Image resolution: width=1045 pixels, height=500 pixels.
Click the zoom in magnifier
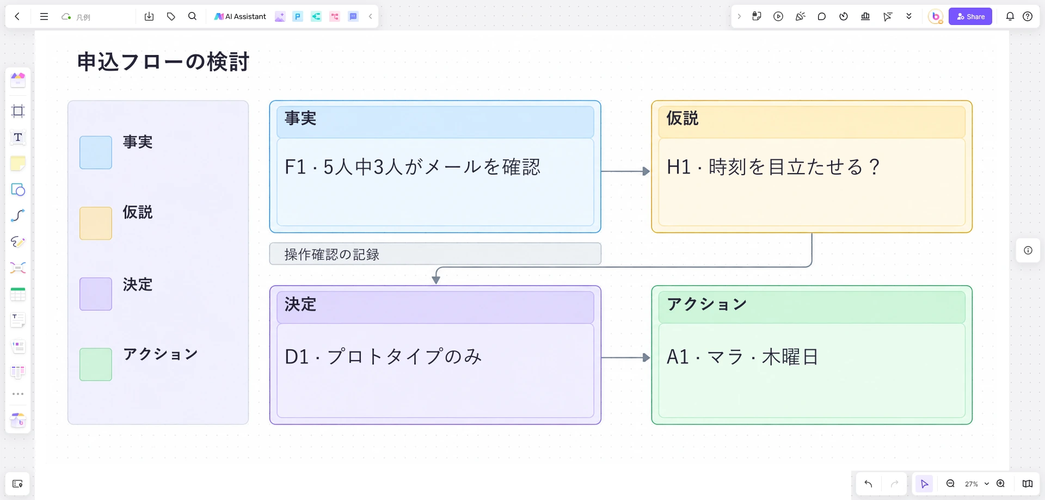[x=1000, y=484]
